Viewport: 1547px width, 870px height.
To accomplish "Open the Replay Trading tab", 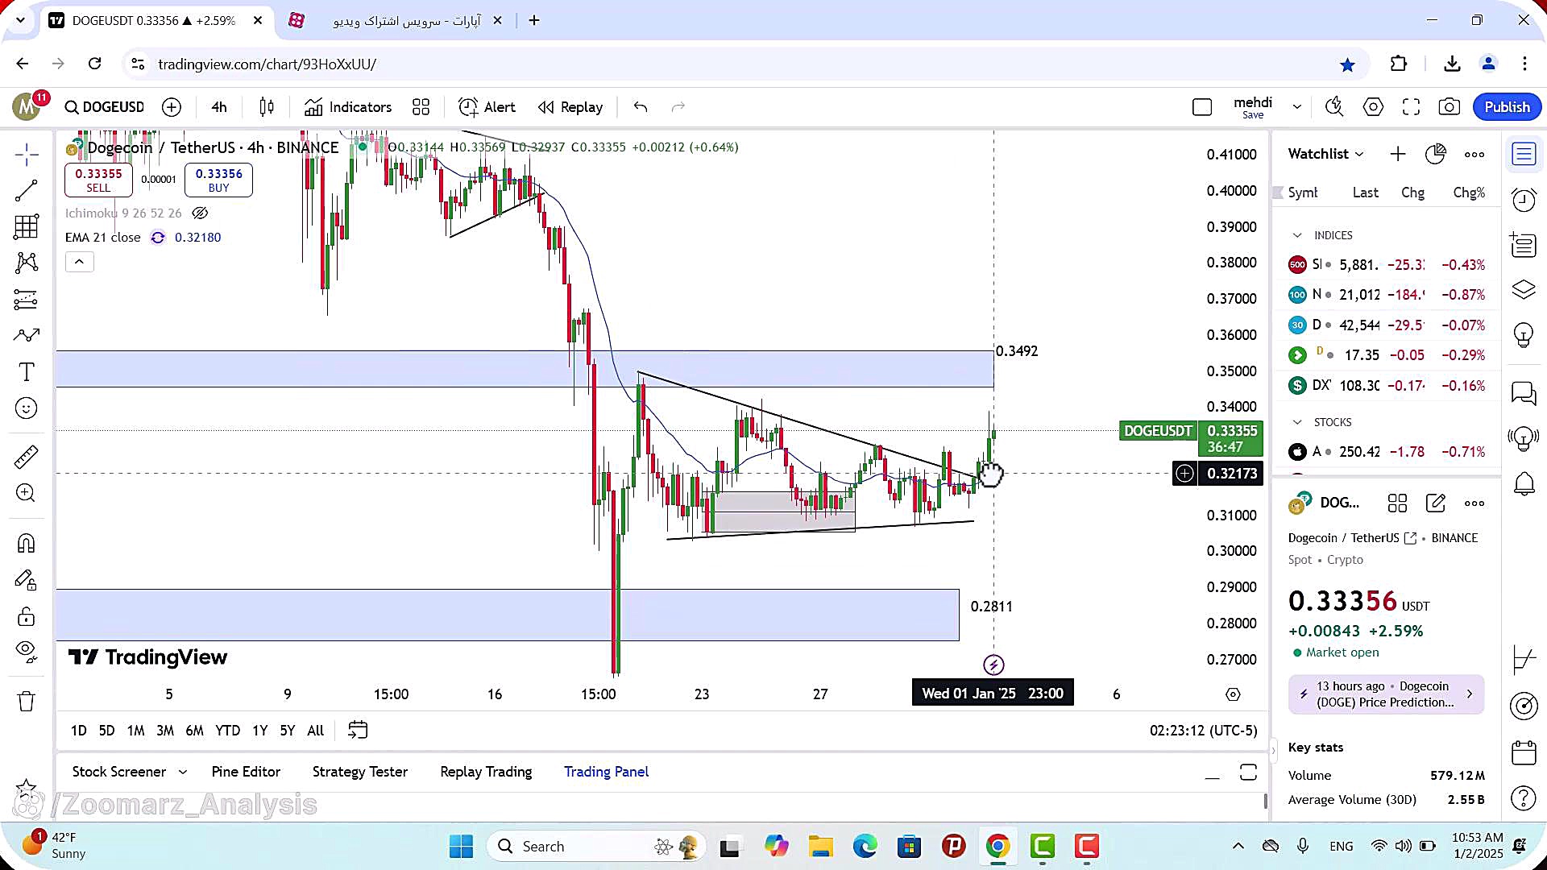I will 486,772.
